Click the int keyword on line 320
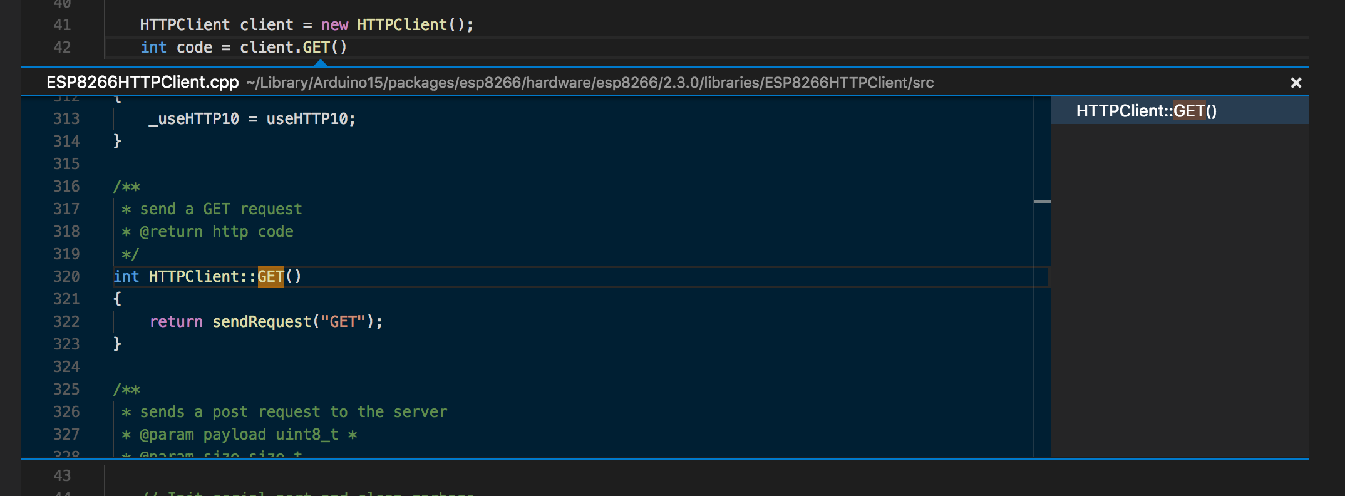This screenshot has width=1345, height=496. (126, 277)
